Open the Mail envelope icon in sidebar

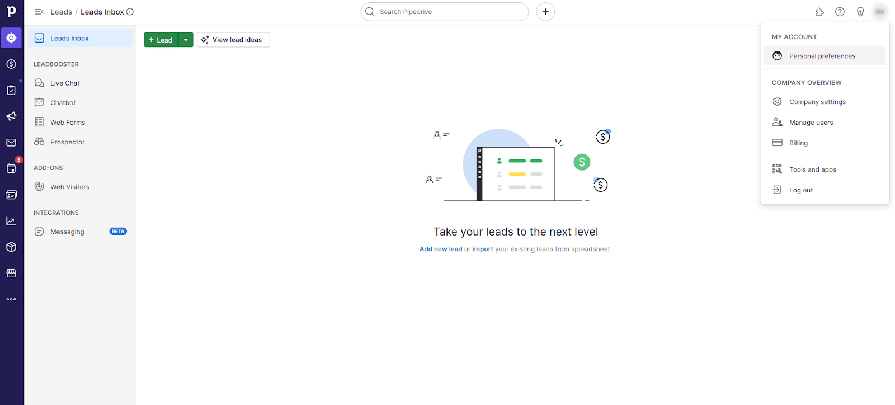click(11, 143)
